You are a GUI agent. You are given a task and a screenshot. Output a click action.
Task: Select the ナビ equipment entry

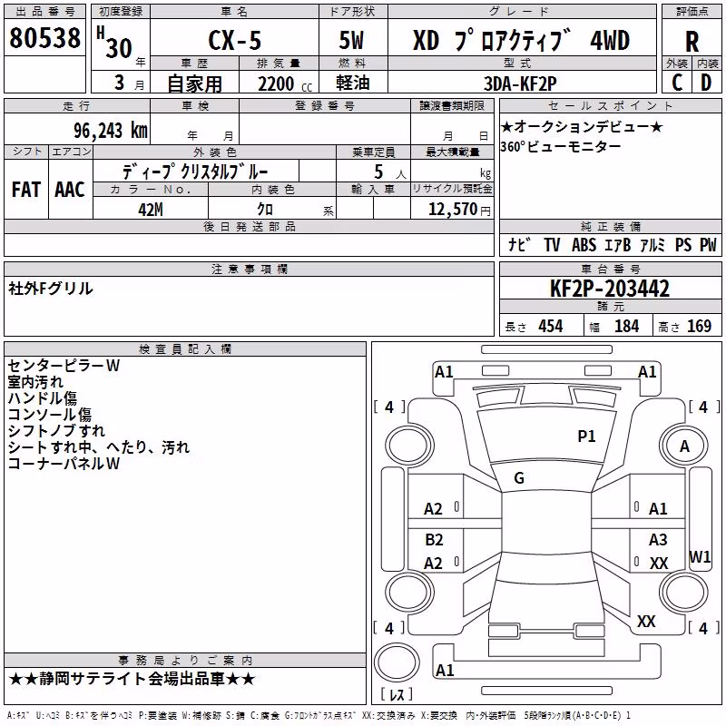pos(519,244)
